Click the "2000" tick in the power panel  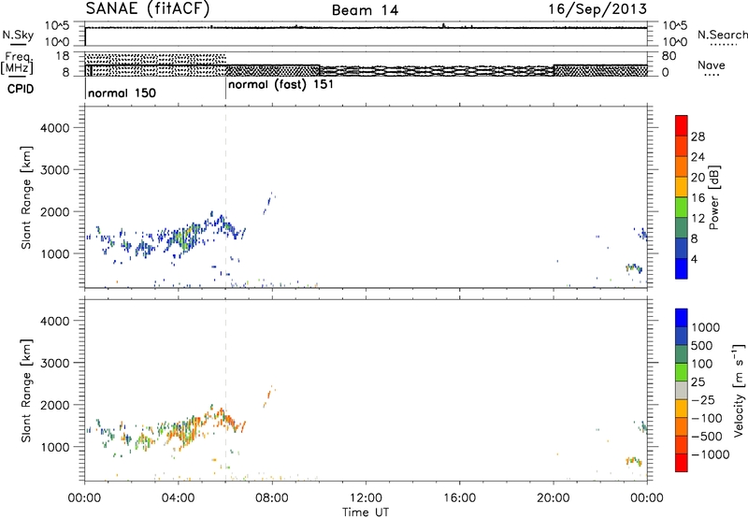coord(55,211)
